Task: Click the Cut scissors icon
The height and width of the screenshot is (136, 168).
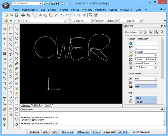Action: pos(40,15)
